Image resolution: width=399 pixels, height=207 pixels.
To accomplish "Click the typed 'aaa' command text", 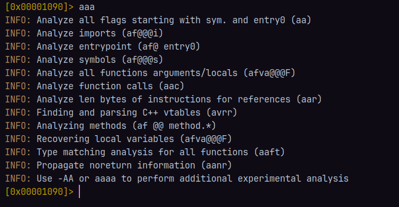I will (86, 7).
